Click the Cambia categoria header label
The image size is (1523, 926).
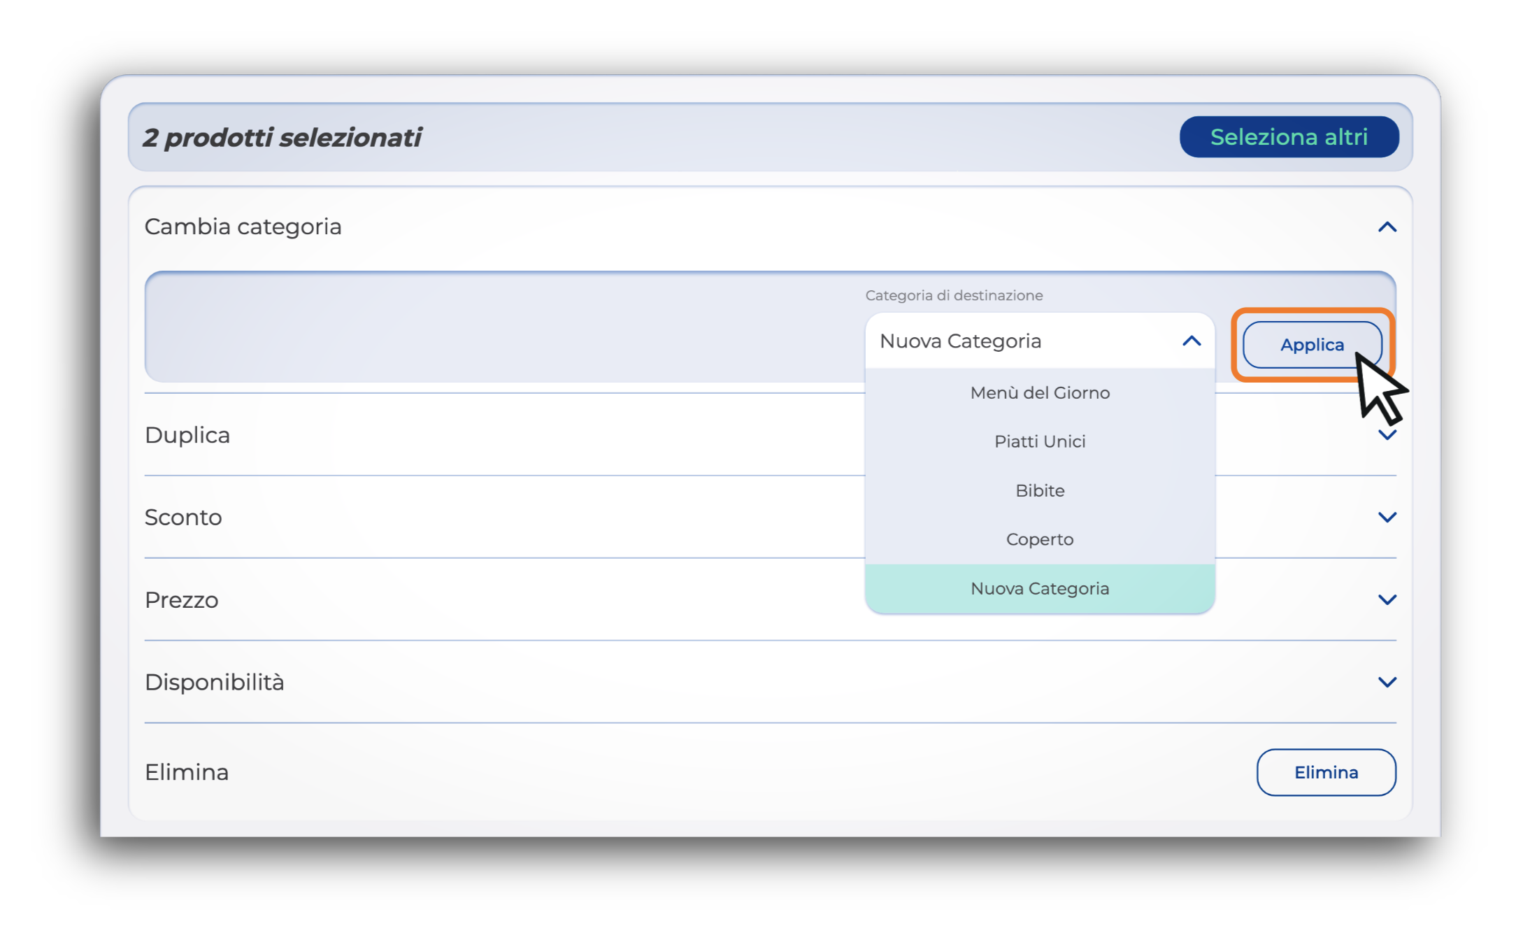click(243, 227)
